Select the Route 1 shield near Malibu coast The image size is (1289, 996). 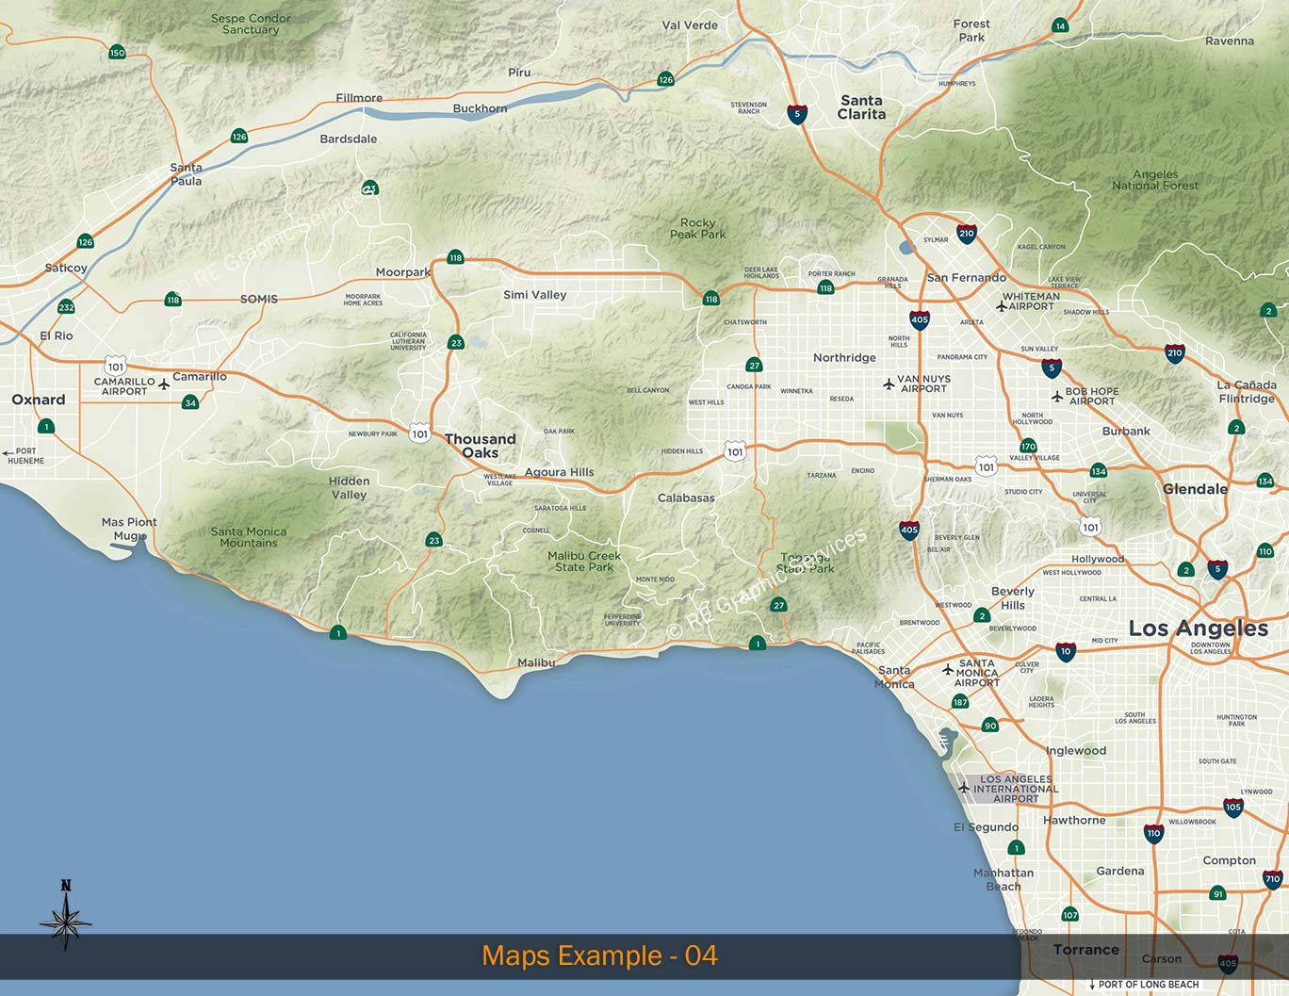[757, 645]
